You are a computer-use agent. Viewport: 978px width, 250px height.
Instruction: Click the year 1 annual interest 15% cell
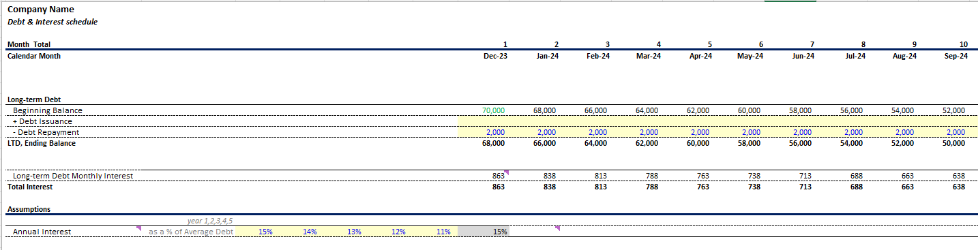[x=265, y=232]
